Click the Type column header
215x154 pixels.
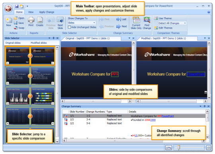point(117,112)
